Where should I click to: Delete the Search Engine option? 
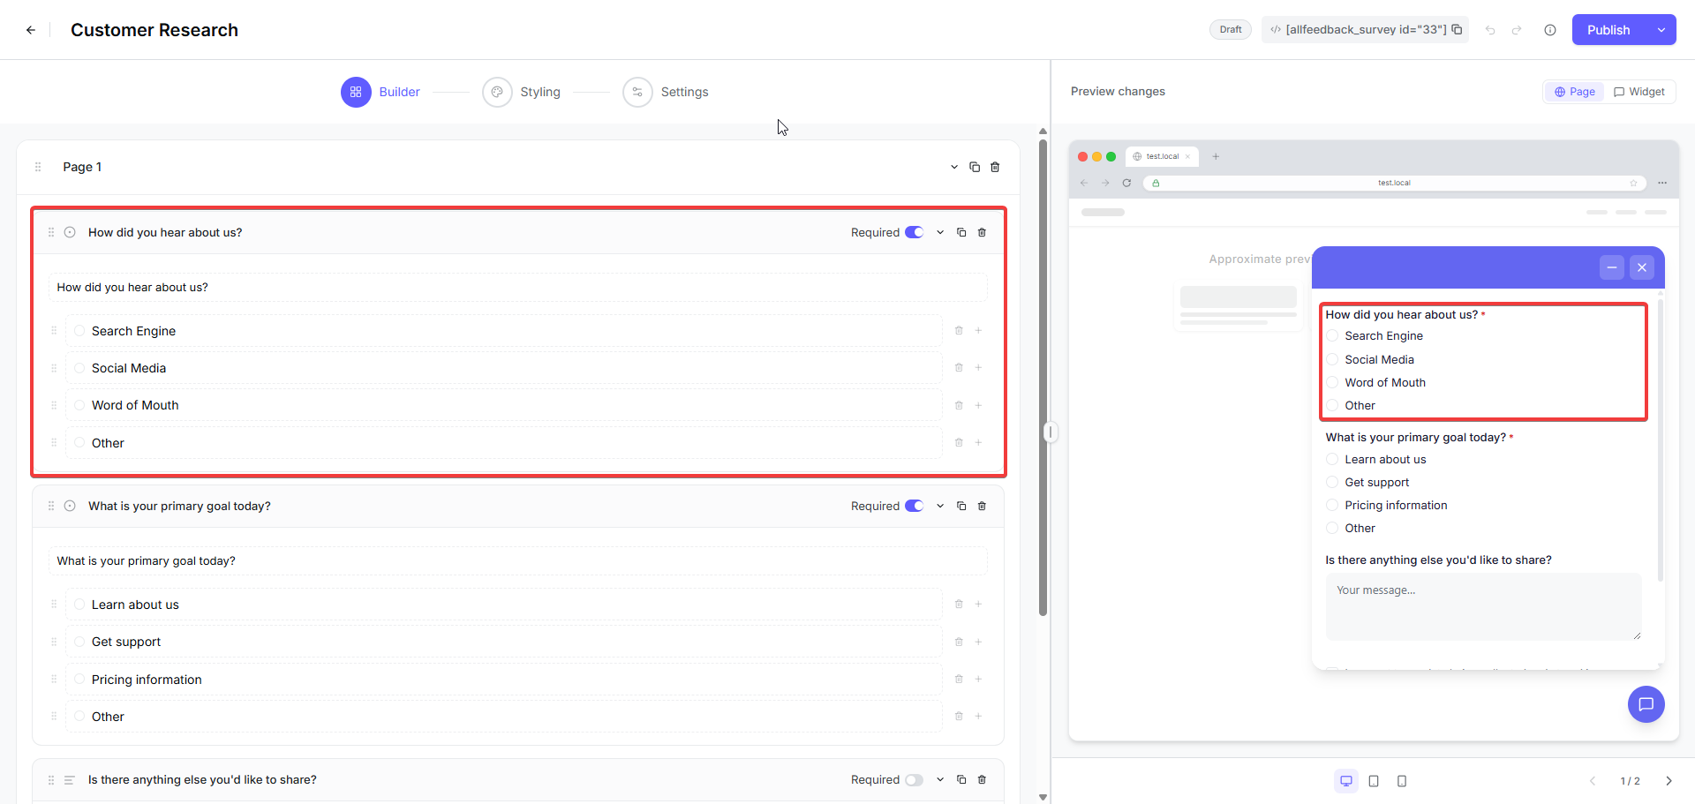(959, 331)
